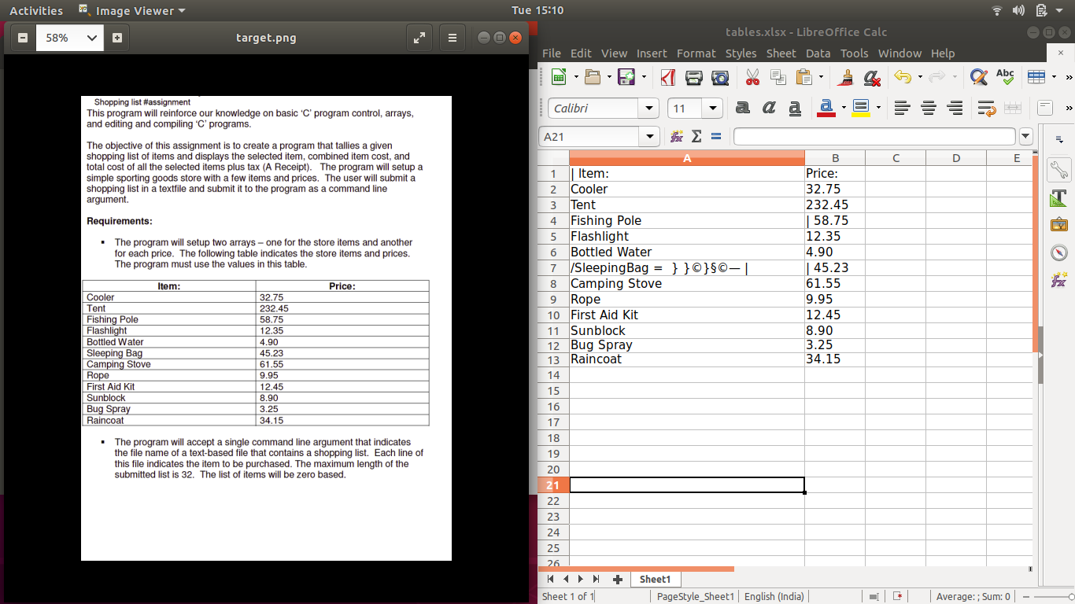Open the Format menu

coord(696,53)
